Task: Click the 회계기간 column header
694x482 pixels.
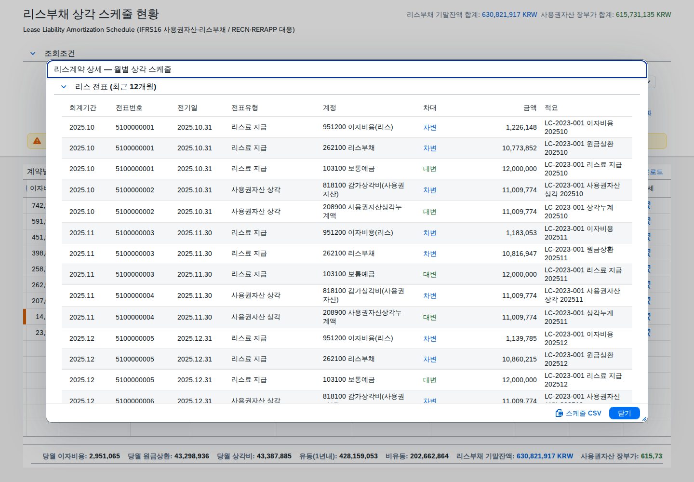Action: [x=83, y=108]
